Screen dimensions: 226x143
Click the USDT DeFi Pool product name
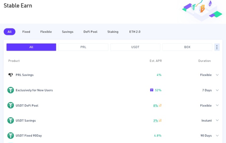coord(27,105)
